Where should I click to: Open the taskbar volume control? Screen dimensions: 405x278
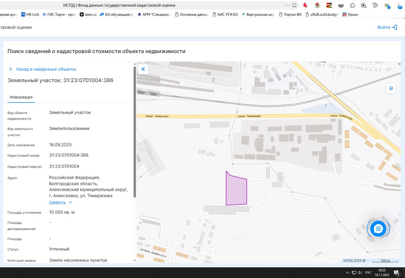coord(360,273)
